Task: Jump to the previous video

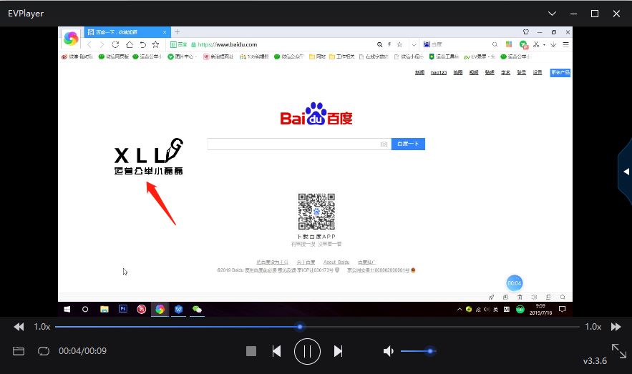Action: pos(276,351)
